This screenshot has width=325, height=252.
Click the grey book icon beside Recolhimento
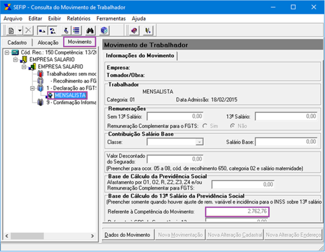(40, 81)
